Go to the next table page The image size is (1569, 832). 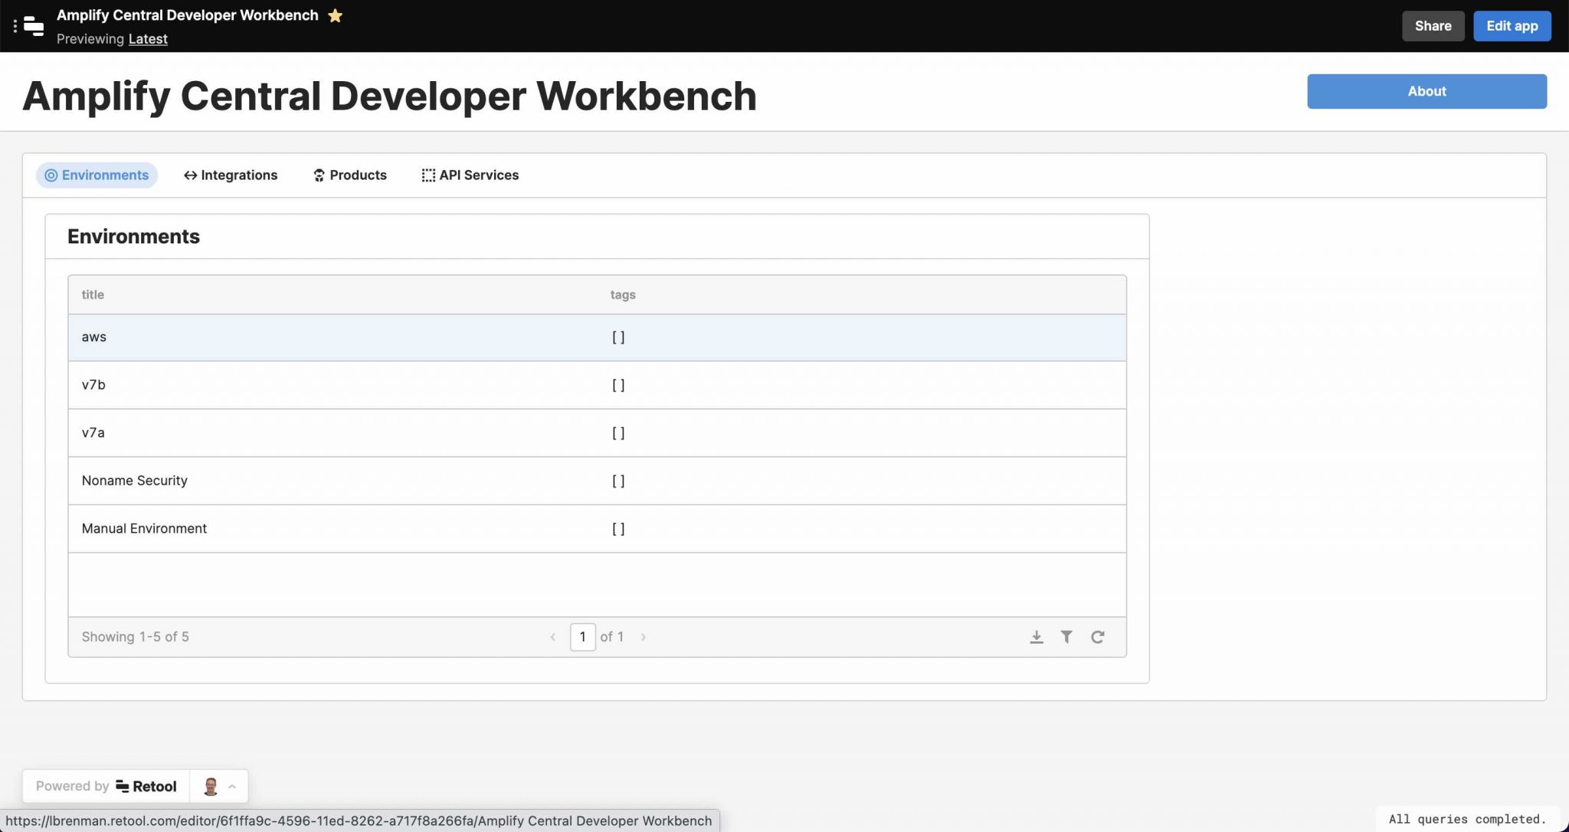(644, 637)
